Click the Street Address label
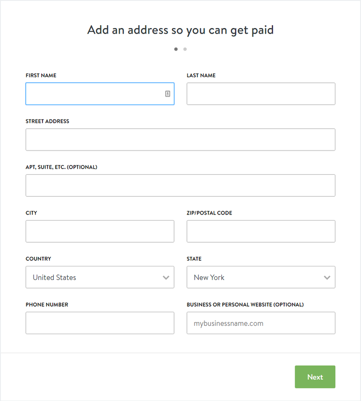The width and height of the screenshot is (361, 401). 47,122
